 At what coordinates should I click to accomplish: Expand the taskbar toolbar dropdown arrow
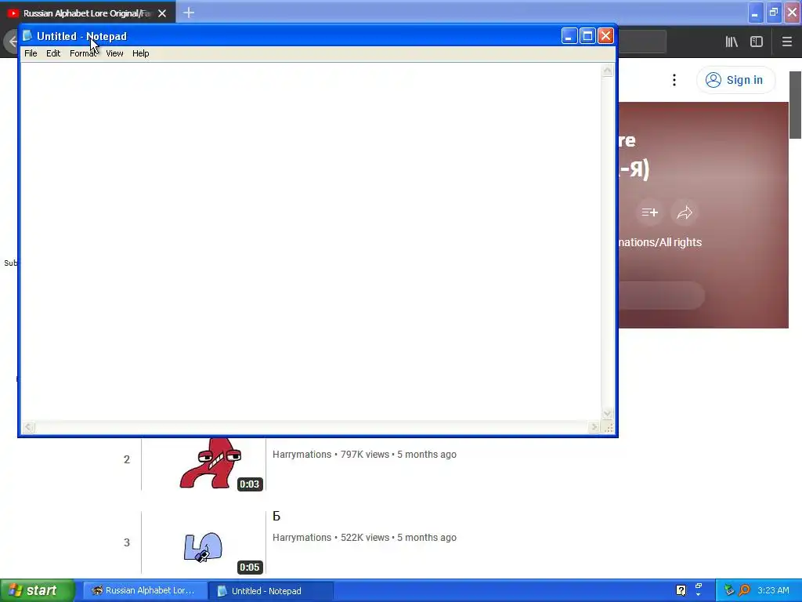tap(699, 596)
